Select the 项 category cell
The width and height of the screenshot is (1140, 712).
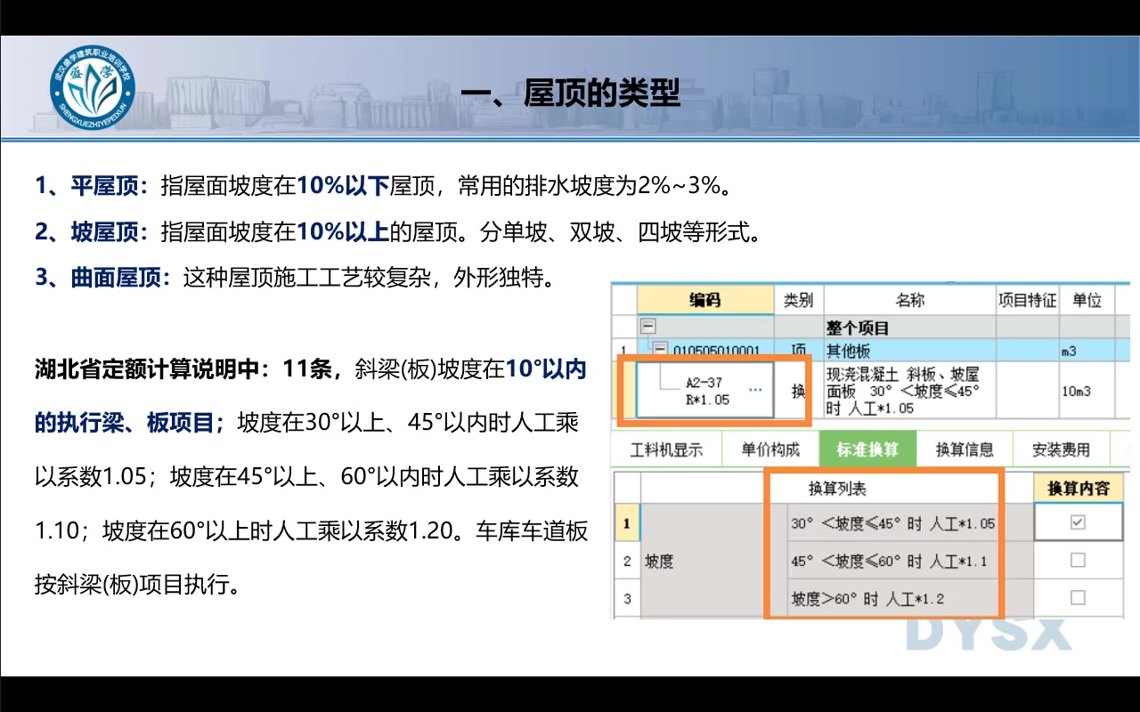click(x=798, y=351)
